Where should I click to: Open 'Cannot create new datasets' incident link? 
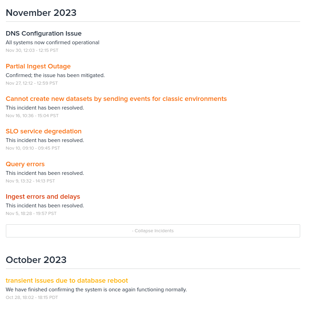tap(116, 99)
